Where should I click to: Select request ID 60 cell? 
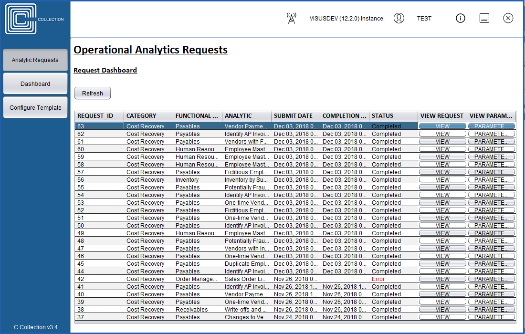(x=99, y=149)
